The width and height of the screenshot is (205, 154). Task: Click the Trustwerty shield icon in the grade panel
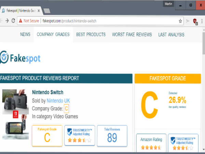pyautogui.click(x=173, y=141)
